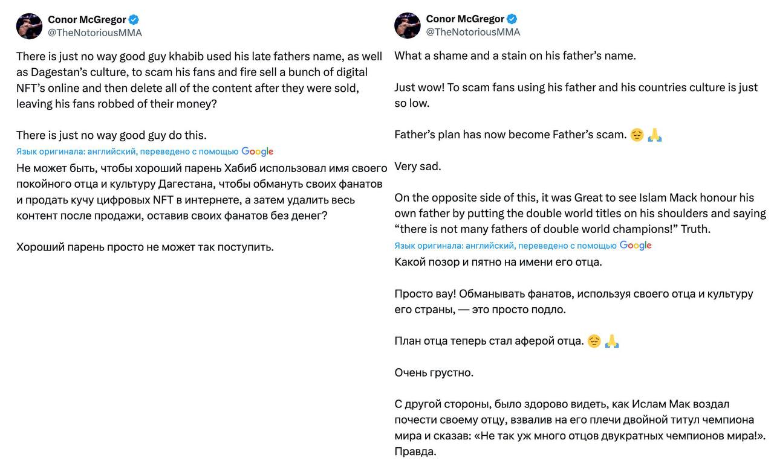Click the "Very sad." line
The image size is (774, 472).
coord(418,167)
